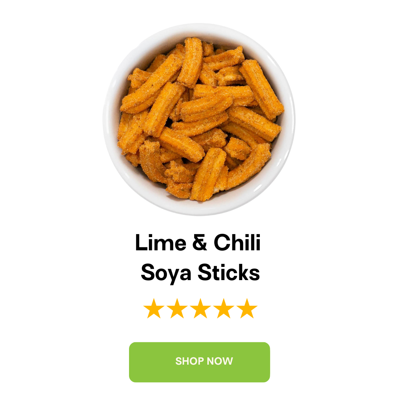Image resolution: width=397 pixels, height=397 pixels.
Task: Open the soya sticks bowl product image
Action: 199,119
